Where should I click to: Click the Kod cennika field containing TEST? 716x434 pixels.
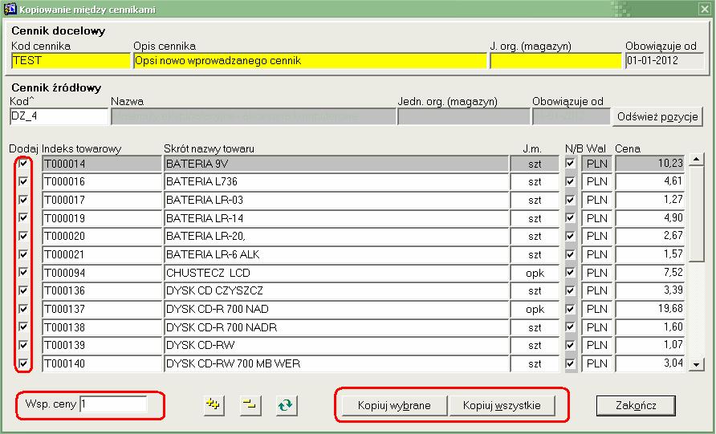pyautogui.click(x=71, y=61)
